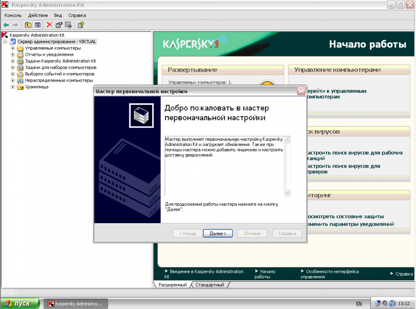The image size is (416, 309).
Task: Expand the Задачи Kaspersky Administration Kit node
Action: point(12,61)
